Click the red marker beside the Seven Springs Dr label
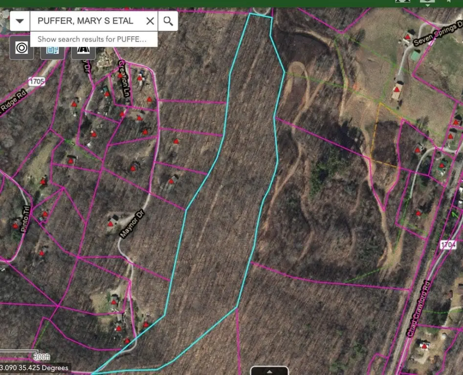463x375 pixels. 407,37
